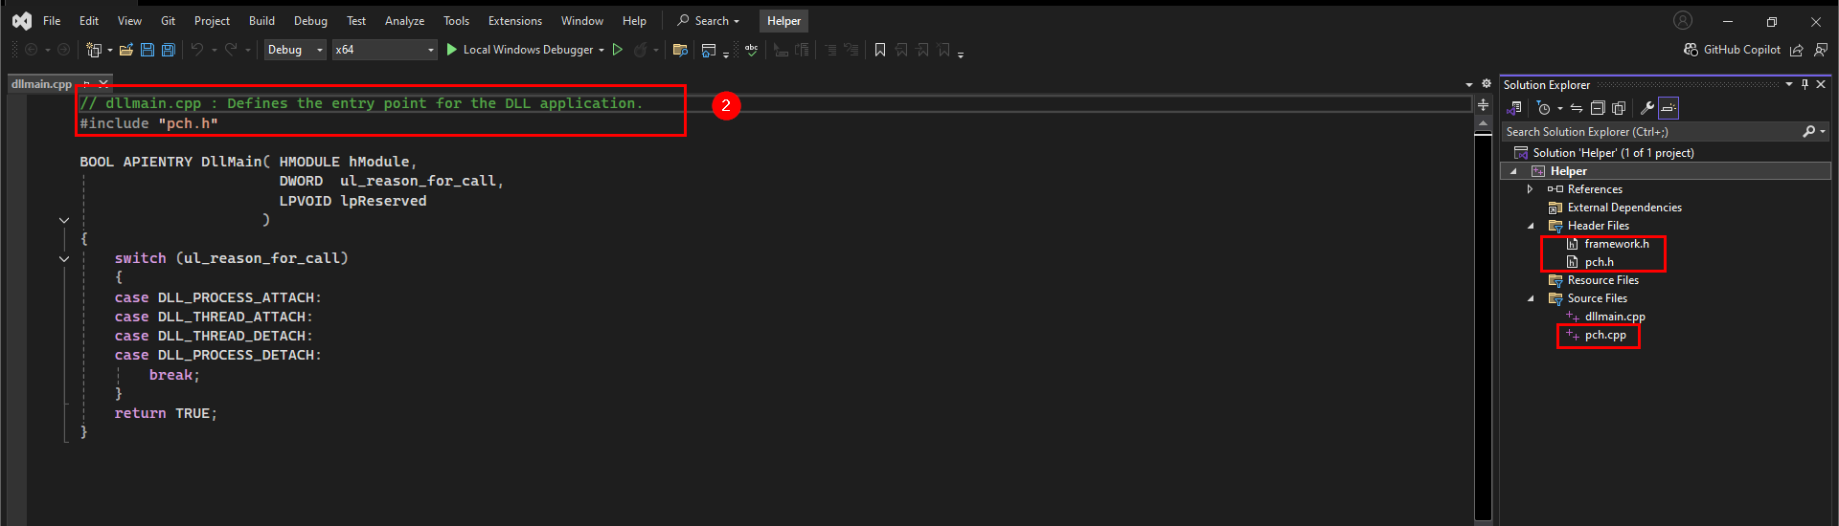Collapse the Helper project node

(x=1513, y=171)
